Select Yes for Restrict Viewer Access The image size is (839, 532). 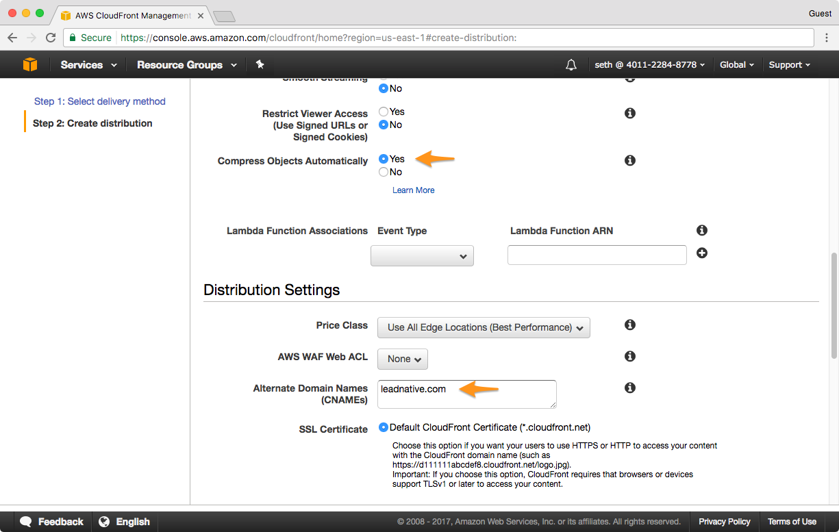pyautogui.click(x=384, y=112)
